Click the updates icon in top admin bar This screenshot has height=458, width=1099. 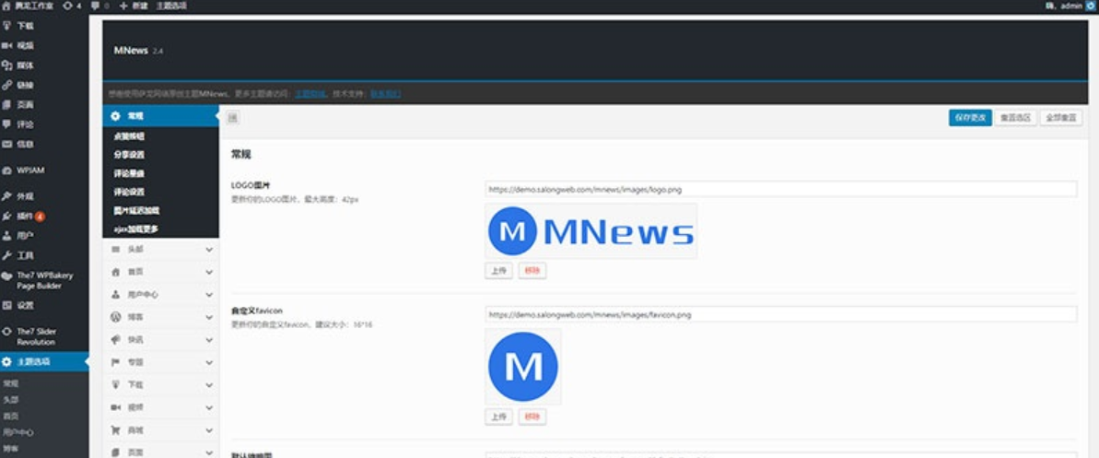pos(71,6)
